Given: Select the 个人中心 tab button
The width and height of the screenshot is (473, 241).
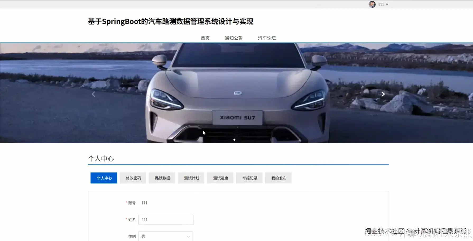Looking at the screenshot, I should [104, 178].
